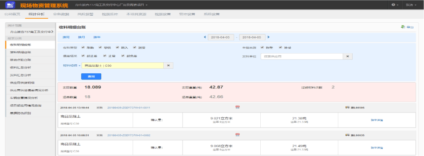
Task: Toggle the 超正差 deviation checkbox
Action: coord(83,56)
